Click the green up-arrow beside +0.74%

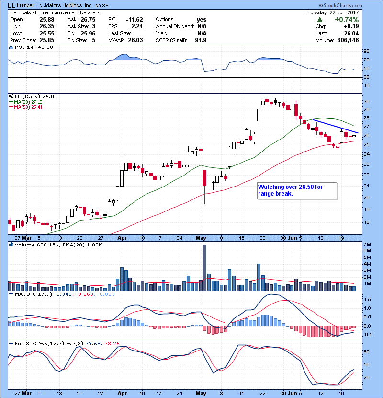pos(320,20)
